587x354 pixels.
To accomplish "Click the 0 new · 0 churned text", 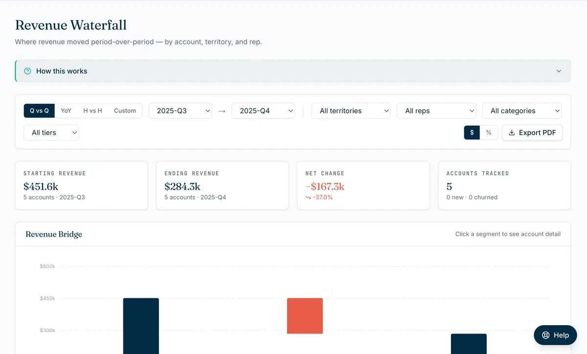I will 472,197.
